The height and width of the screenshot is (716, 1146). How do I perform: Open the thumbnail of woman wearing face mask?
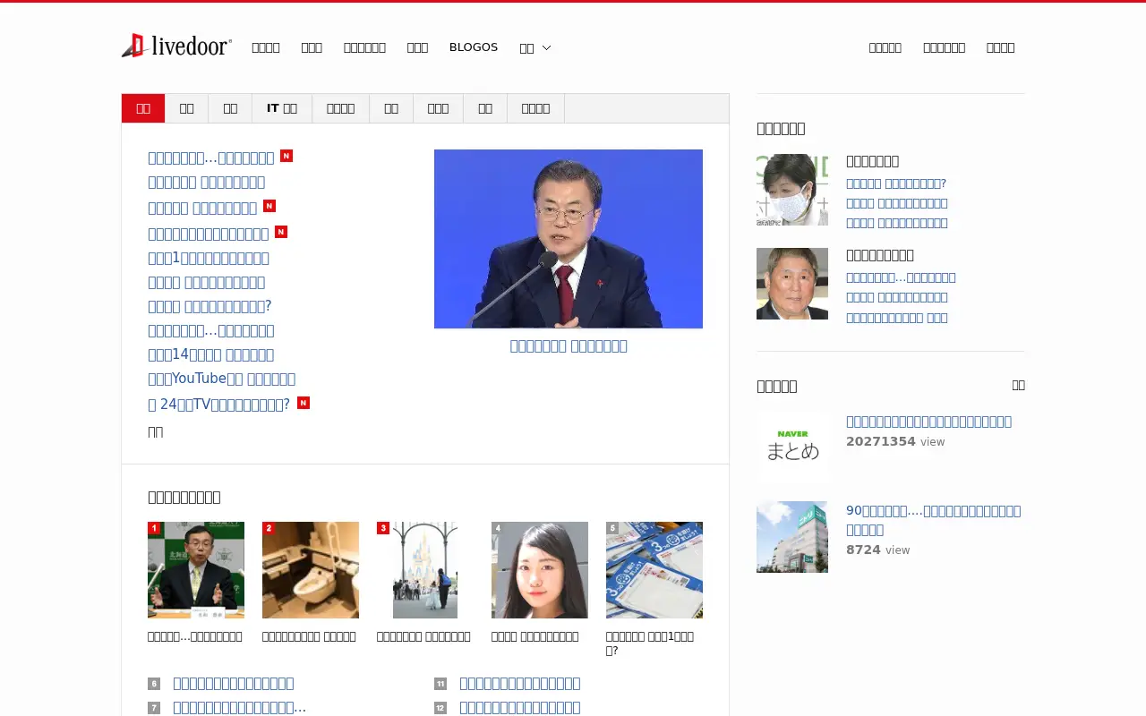tap(792, 190)
